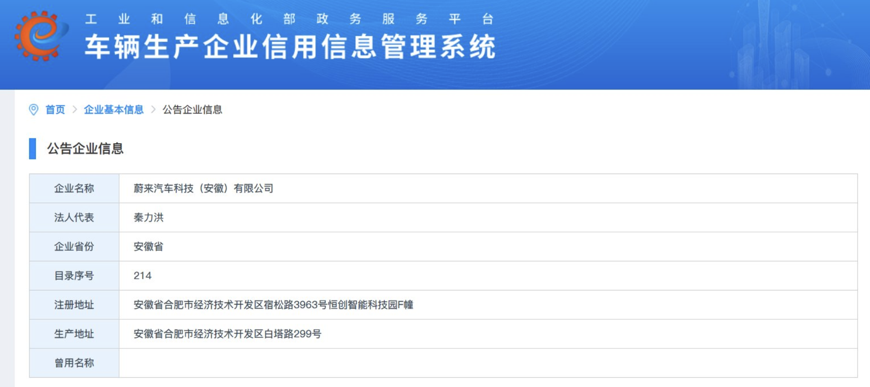Click the orange gear platform logo
This screenshot has height=387, width=870.
point(41,35)
